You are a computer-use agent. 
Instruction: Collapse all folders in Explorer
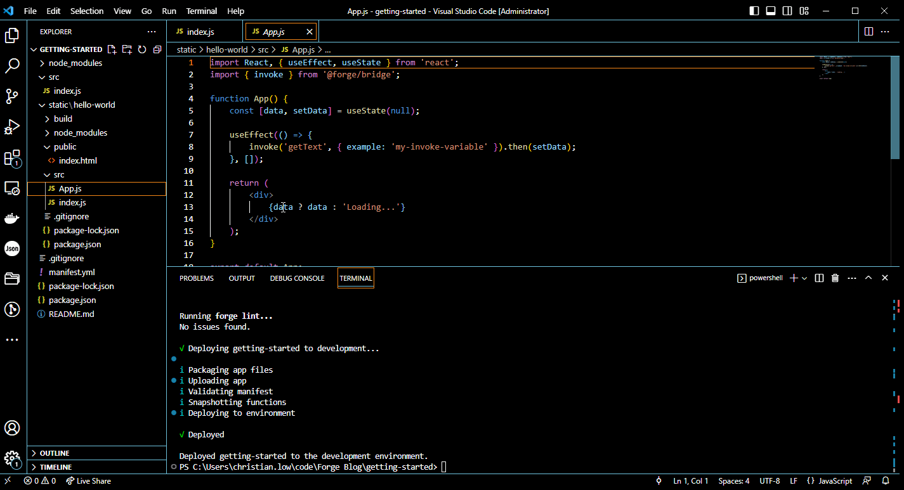pyautogui.click(x=157, y=49)
